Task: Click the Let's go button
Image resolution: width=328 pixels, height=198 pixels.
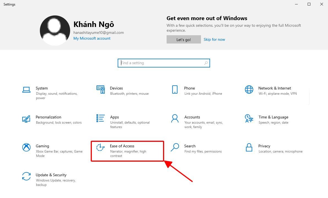Action: tap(183, 39)
